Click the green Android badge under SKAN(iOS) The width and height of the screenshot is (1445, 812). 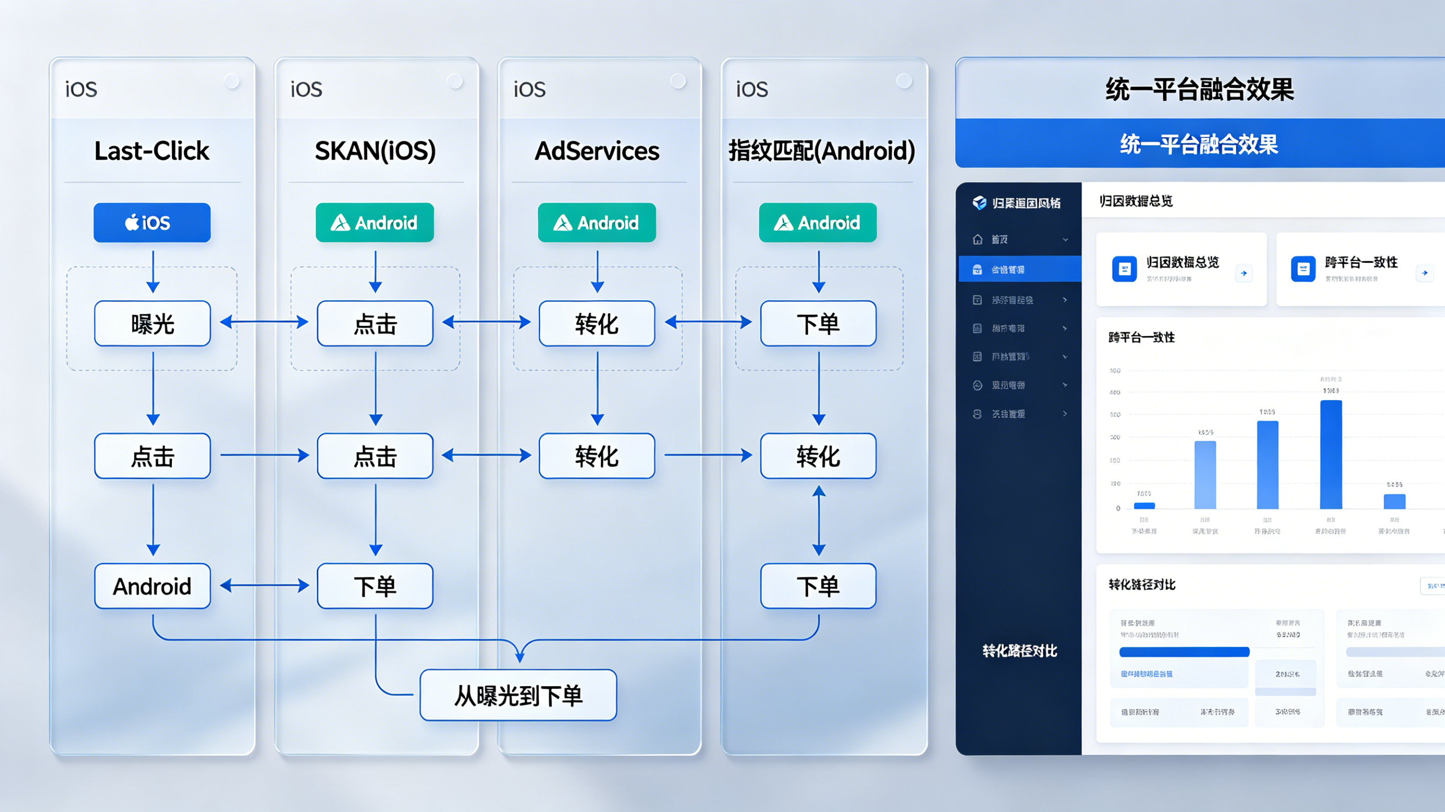tap(375, 223)
